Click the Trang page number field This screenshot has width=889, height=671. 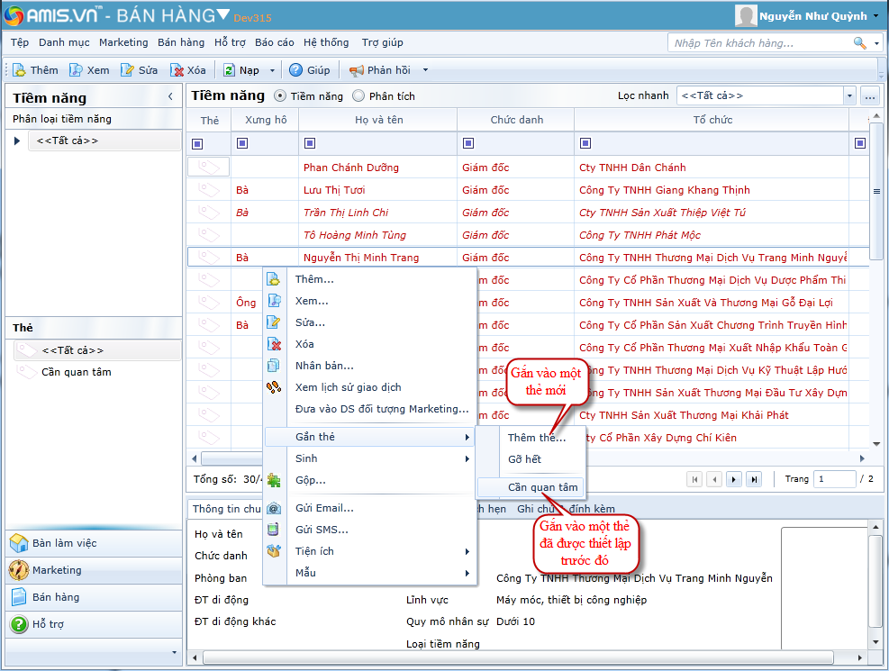click(x=834, y=479)
